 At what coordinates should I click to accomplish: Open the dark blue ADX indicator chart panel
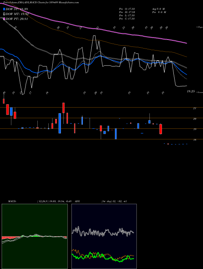click(104, 236)
